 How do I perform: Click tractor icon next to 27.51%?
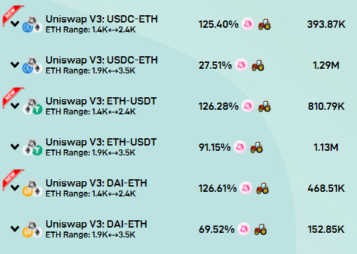pos(258,65)
